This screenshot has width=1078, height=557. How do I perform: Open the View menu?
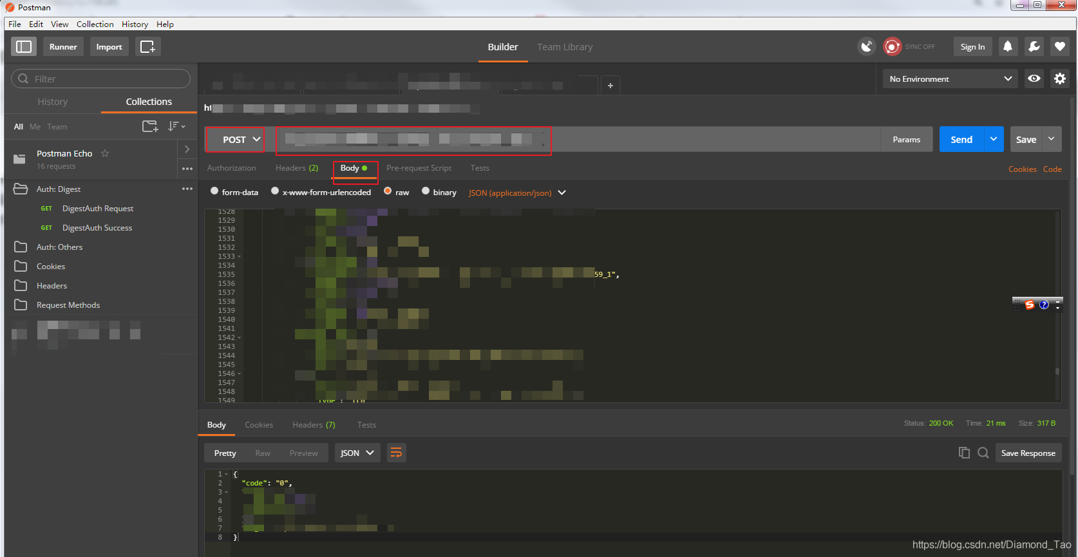60,24
